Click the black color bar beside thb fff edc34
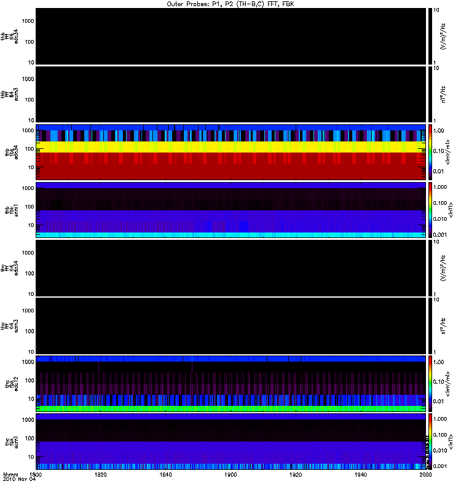 [430, 36]
